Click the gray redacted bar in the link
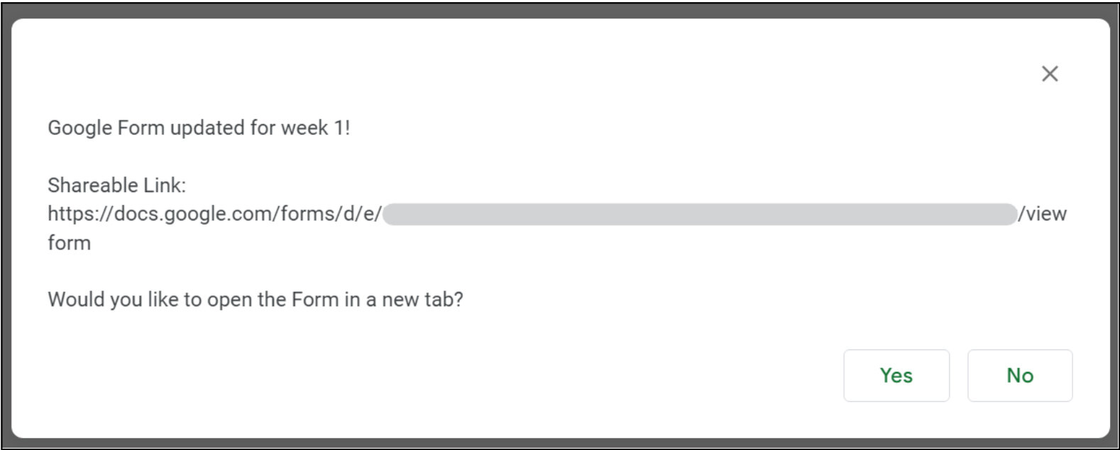This screenshot has height=450, width=1120. click(x=700, y=214)
